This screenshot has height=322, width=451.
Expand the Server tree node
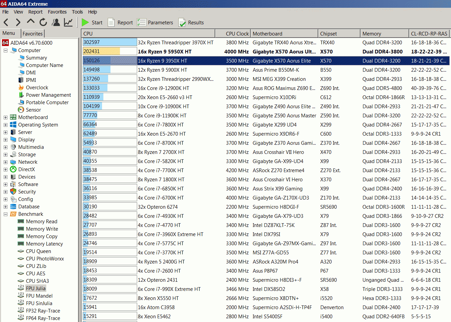point(5,132)
